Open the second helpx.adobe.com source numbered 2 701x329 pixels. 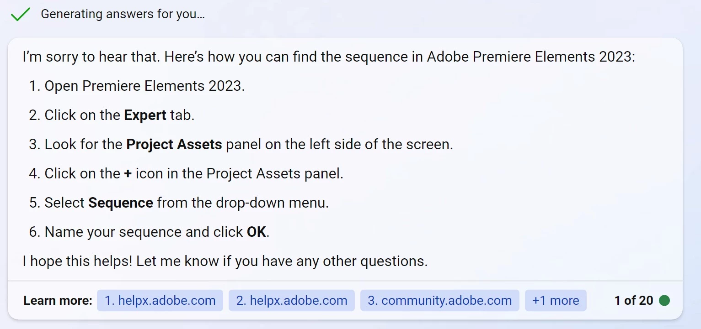coord(291,301)
